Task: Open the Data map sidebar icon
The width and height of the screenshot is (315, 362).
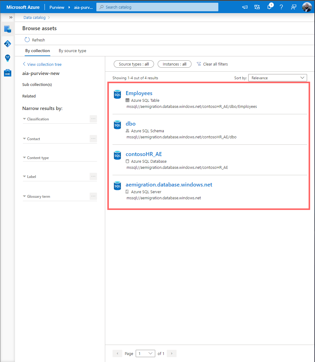Action: pyautogui.click(x=8, y=44)
